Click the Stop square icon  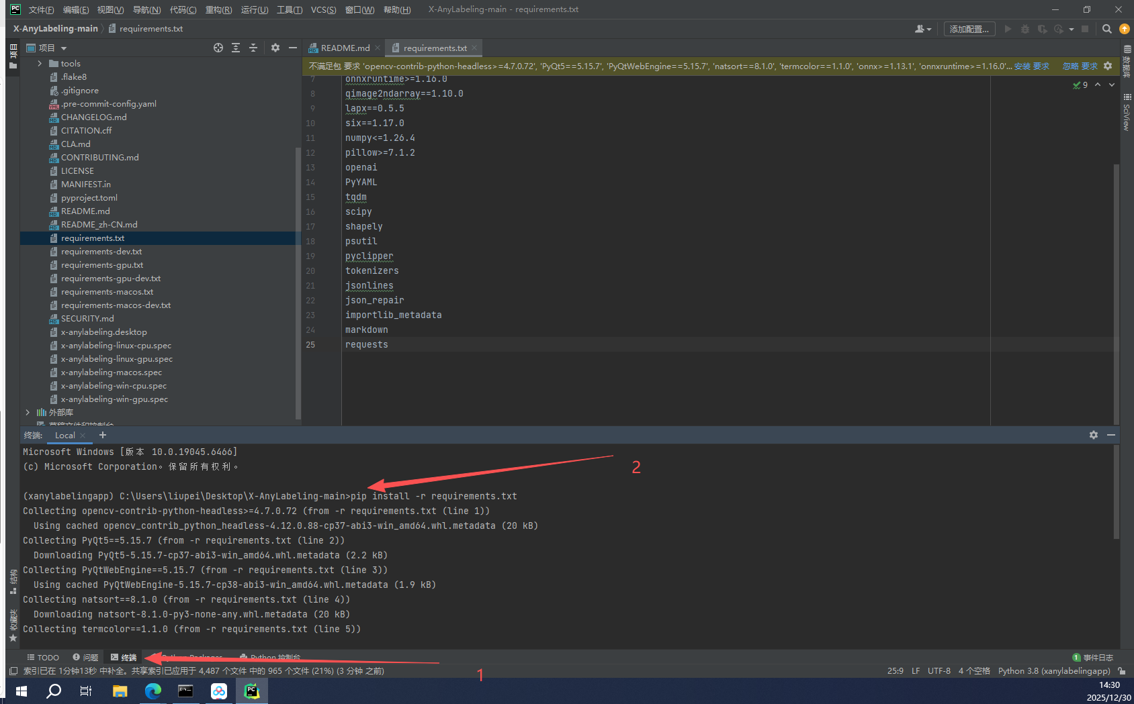point(1085,29)
